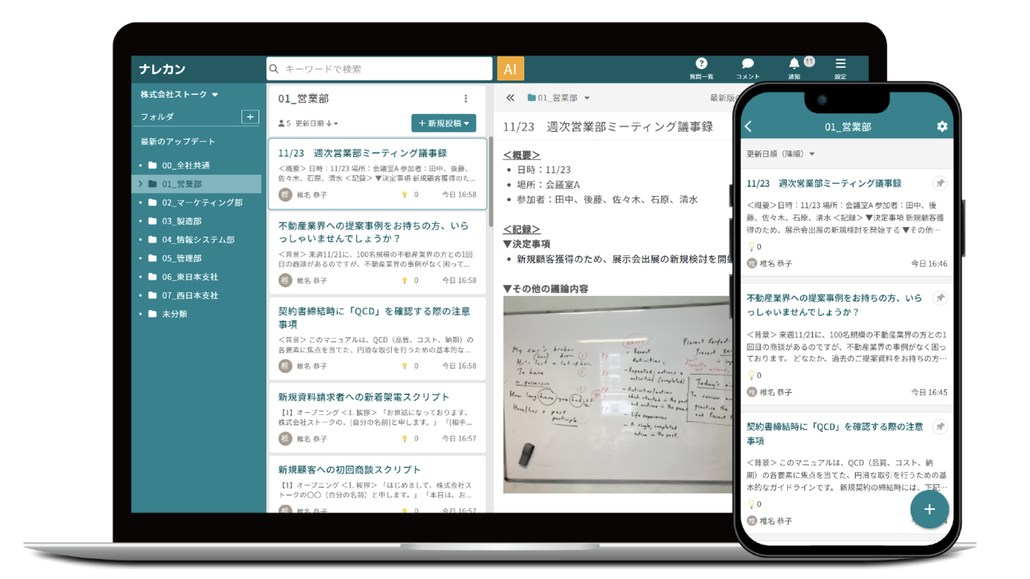The height and width of the screenshot is (579, 1030).
Task: Tap the mobile back arrow
Action: [749, 127]
